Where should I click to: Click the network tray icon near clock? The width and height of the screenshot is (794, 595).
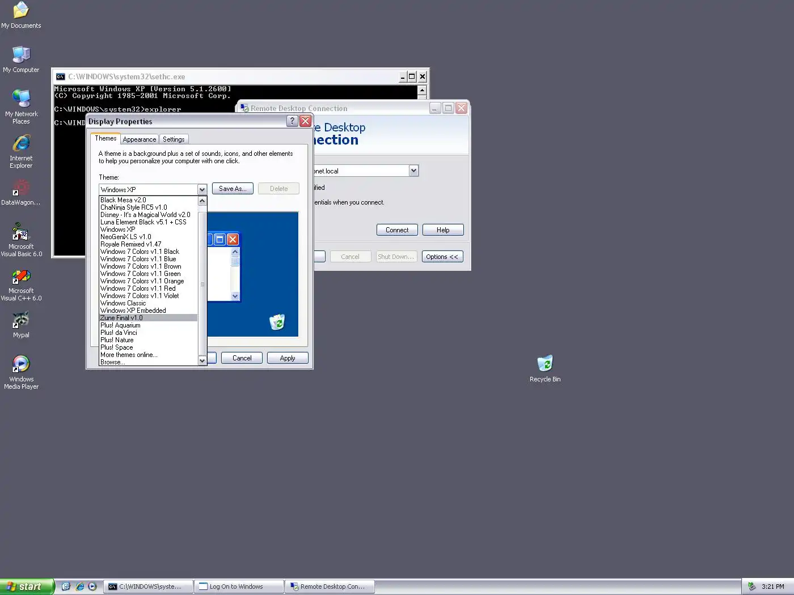click(751, 586)
